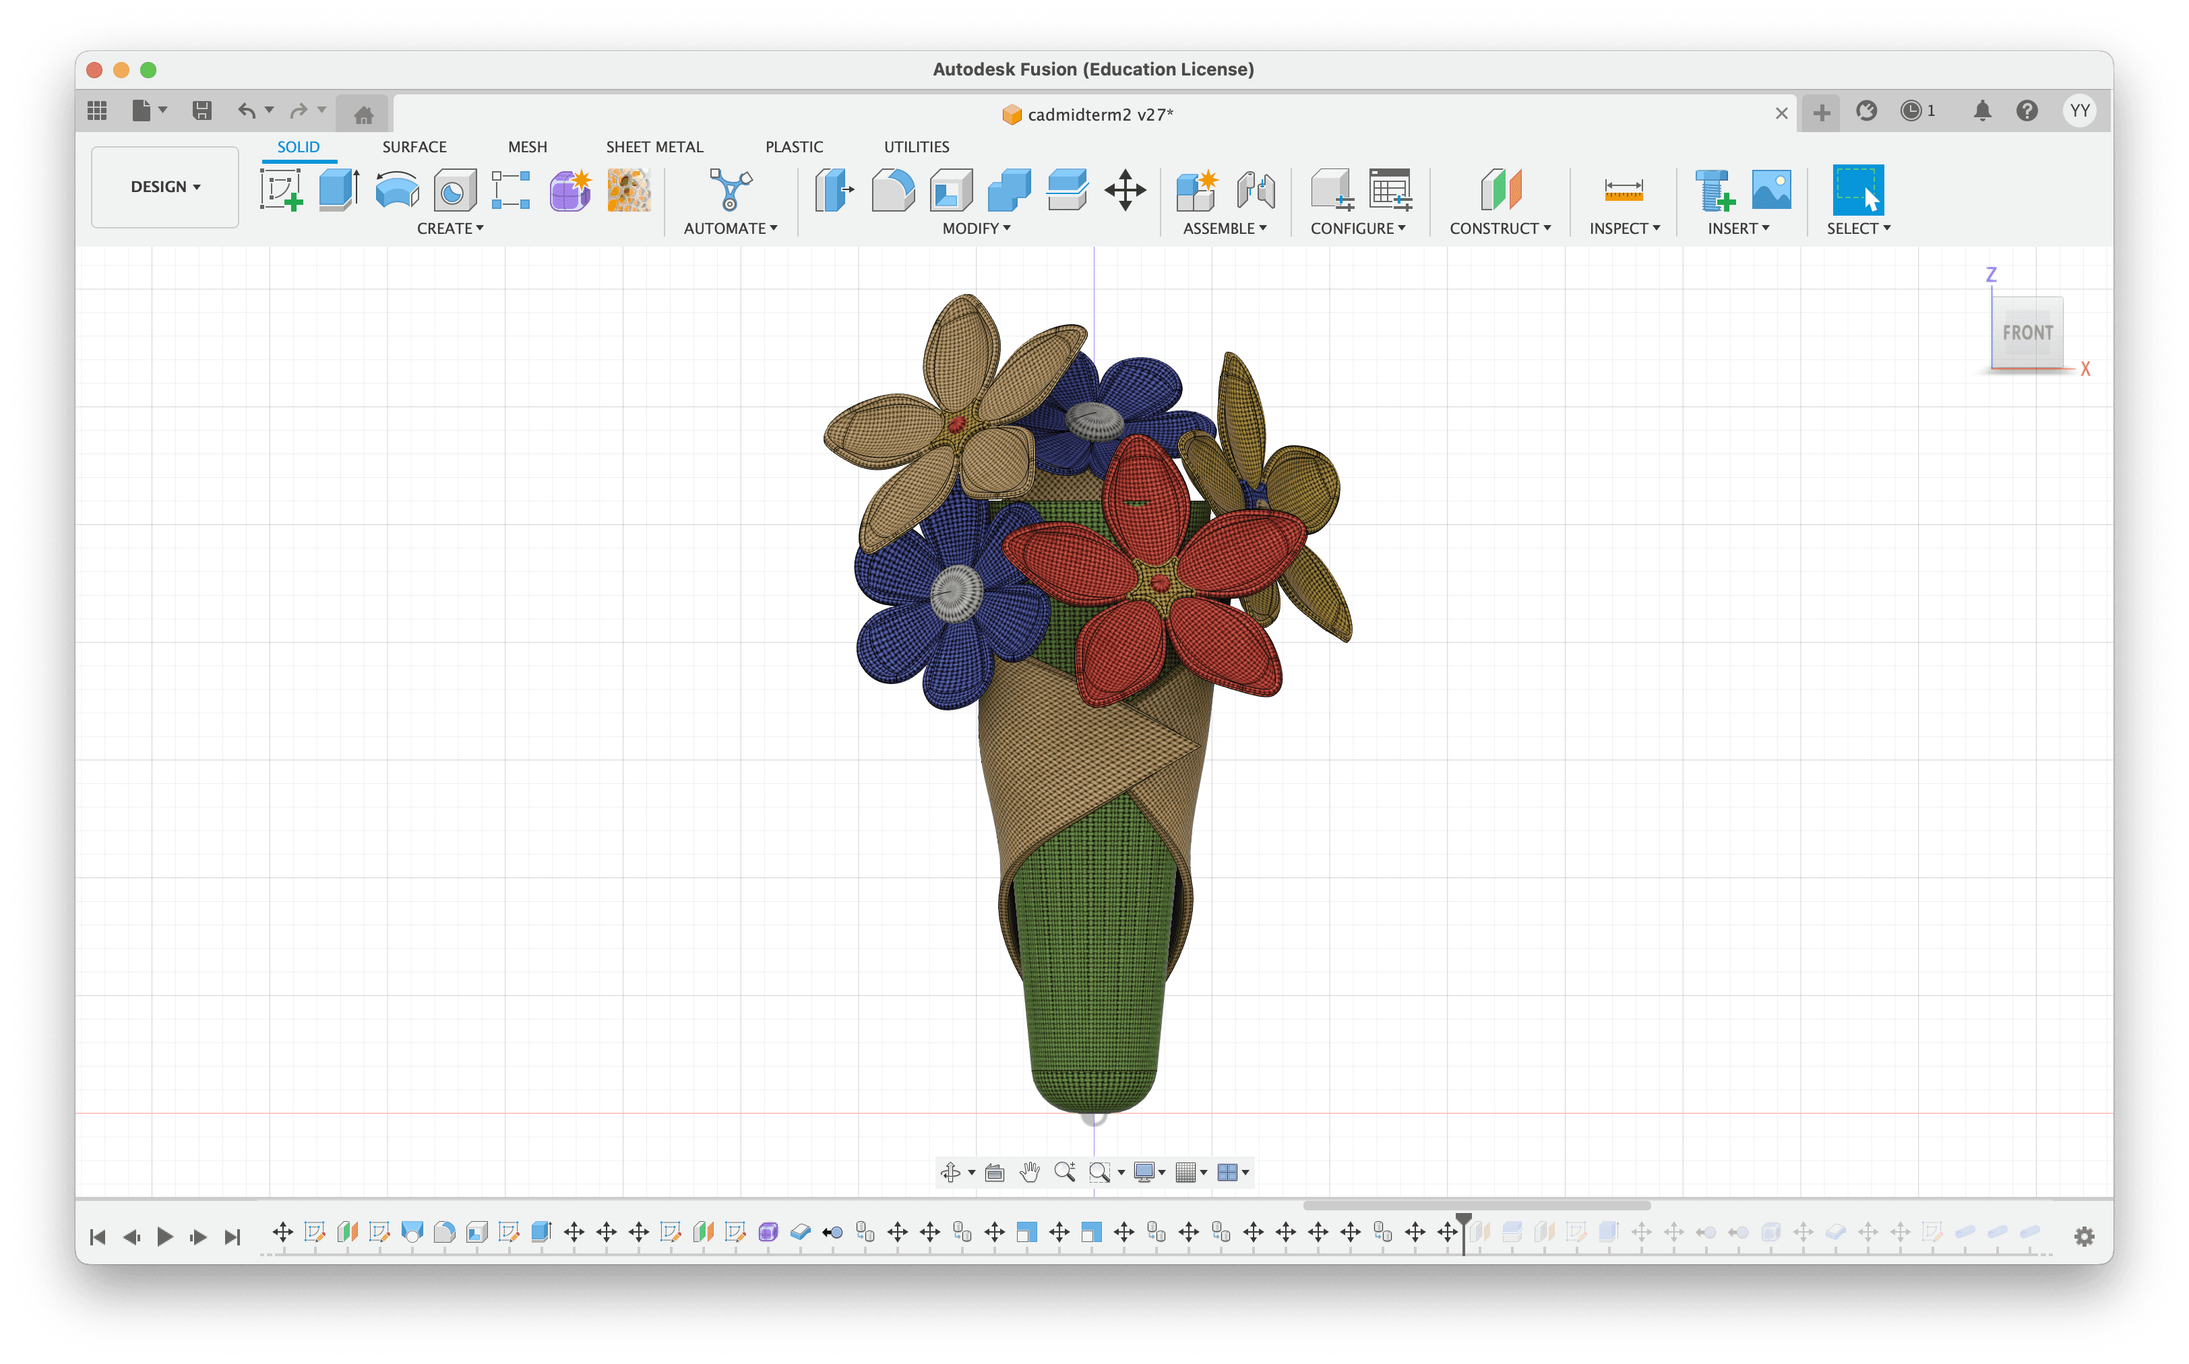Open Display Settings dropdown in navigation bar
This screenshot has height=1364, width=2189.
click(x=1149, y=1172)
